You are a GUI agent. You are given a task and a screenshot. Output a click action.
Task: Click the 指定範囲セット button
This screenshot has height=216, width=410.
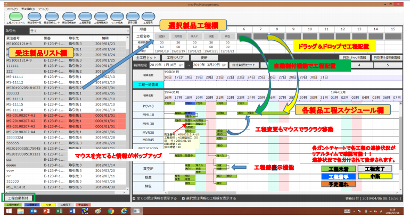point(244,65)
